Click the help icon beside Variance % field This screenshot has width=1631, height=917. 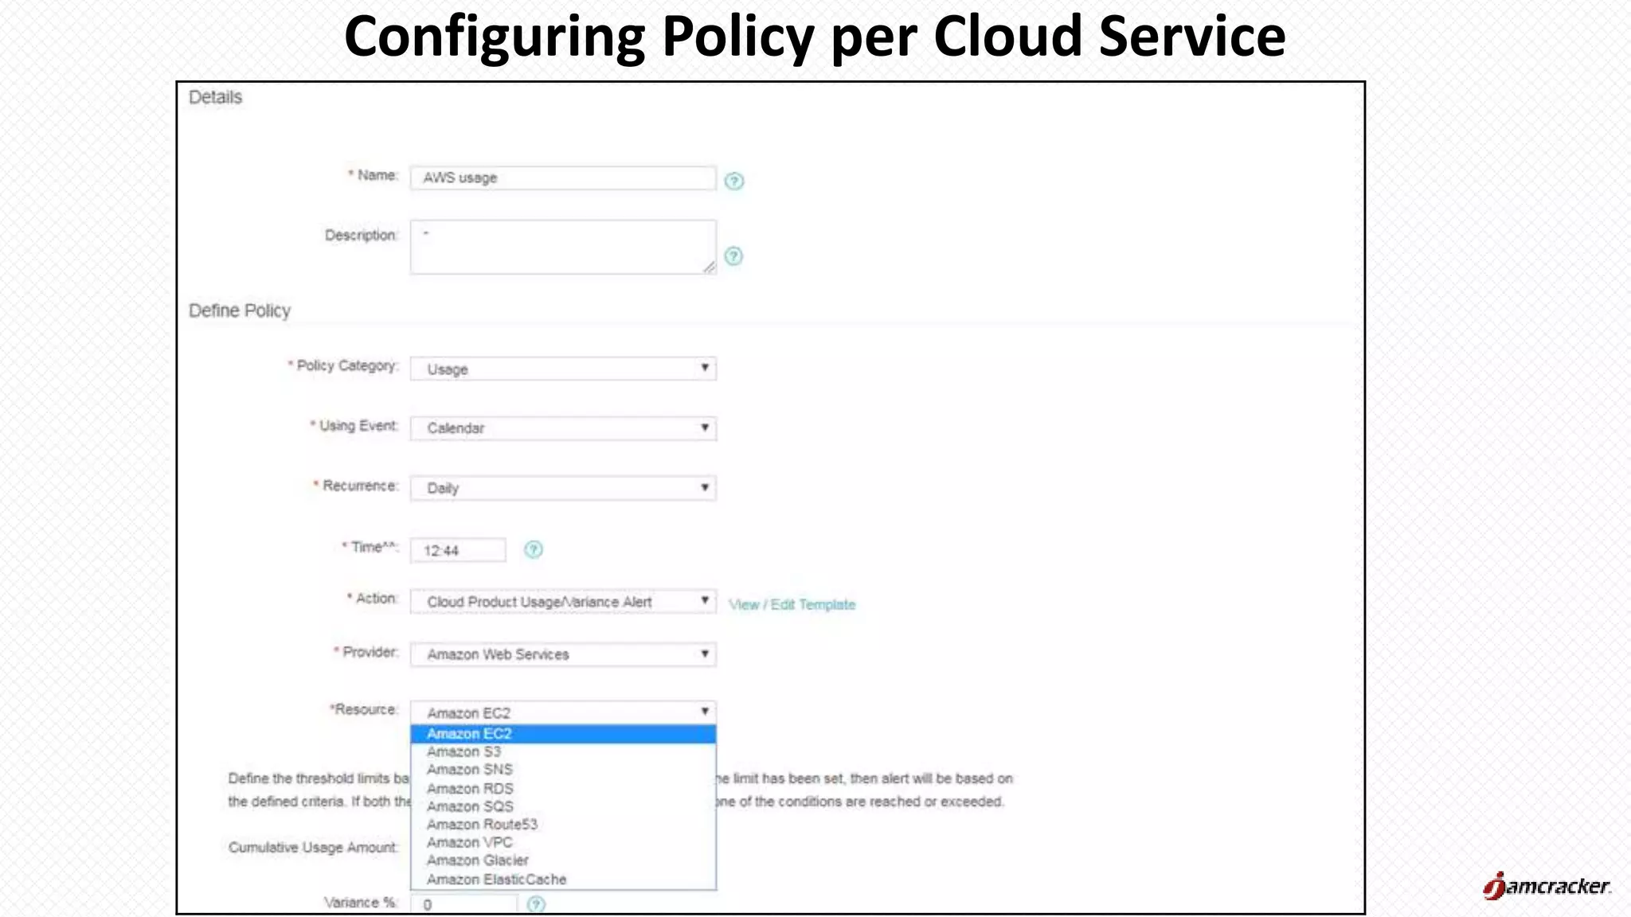coord(536,904)
